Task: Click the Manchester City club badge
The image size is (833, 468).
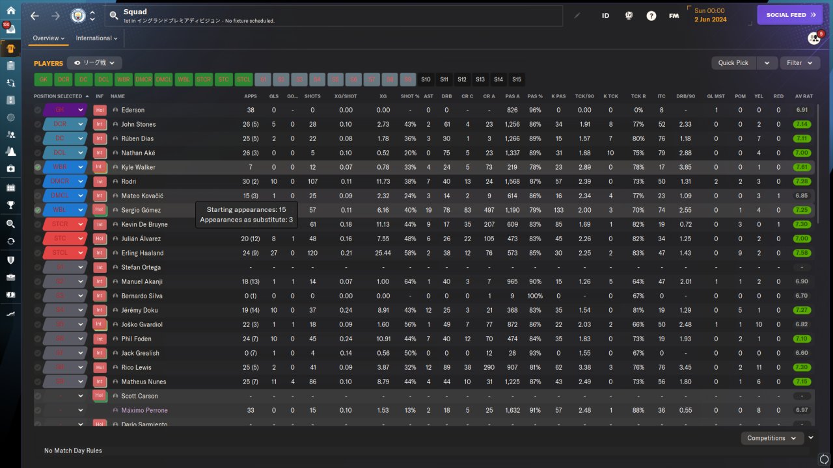Action: [77, 16]
